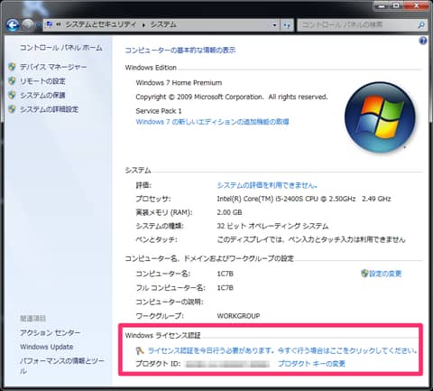Open アクション センター link
This screenshot has height=391, width=433.
pyautogui.click(x=50, y=332)
